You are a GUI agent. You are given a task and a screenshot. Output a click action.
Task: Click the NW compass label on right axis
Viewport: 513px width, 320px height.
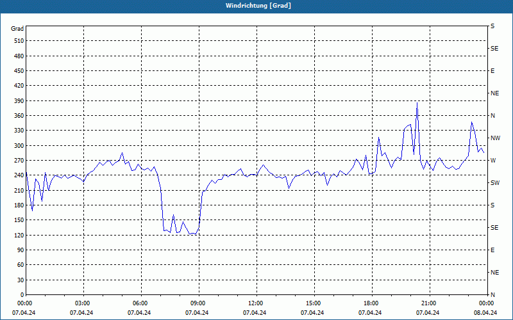495,138
